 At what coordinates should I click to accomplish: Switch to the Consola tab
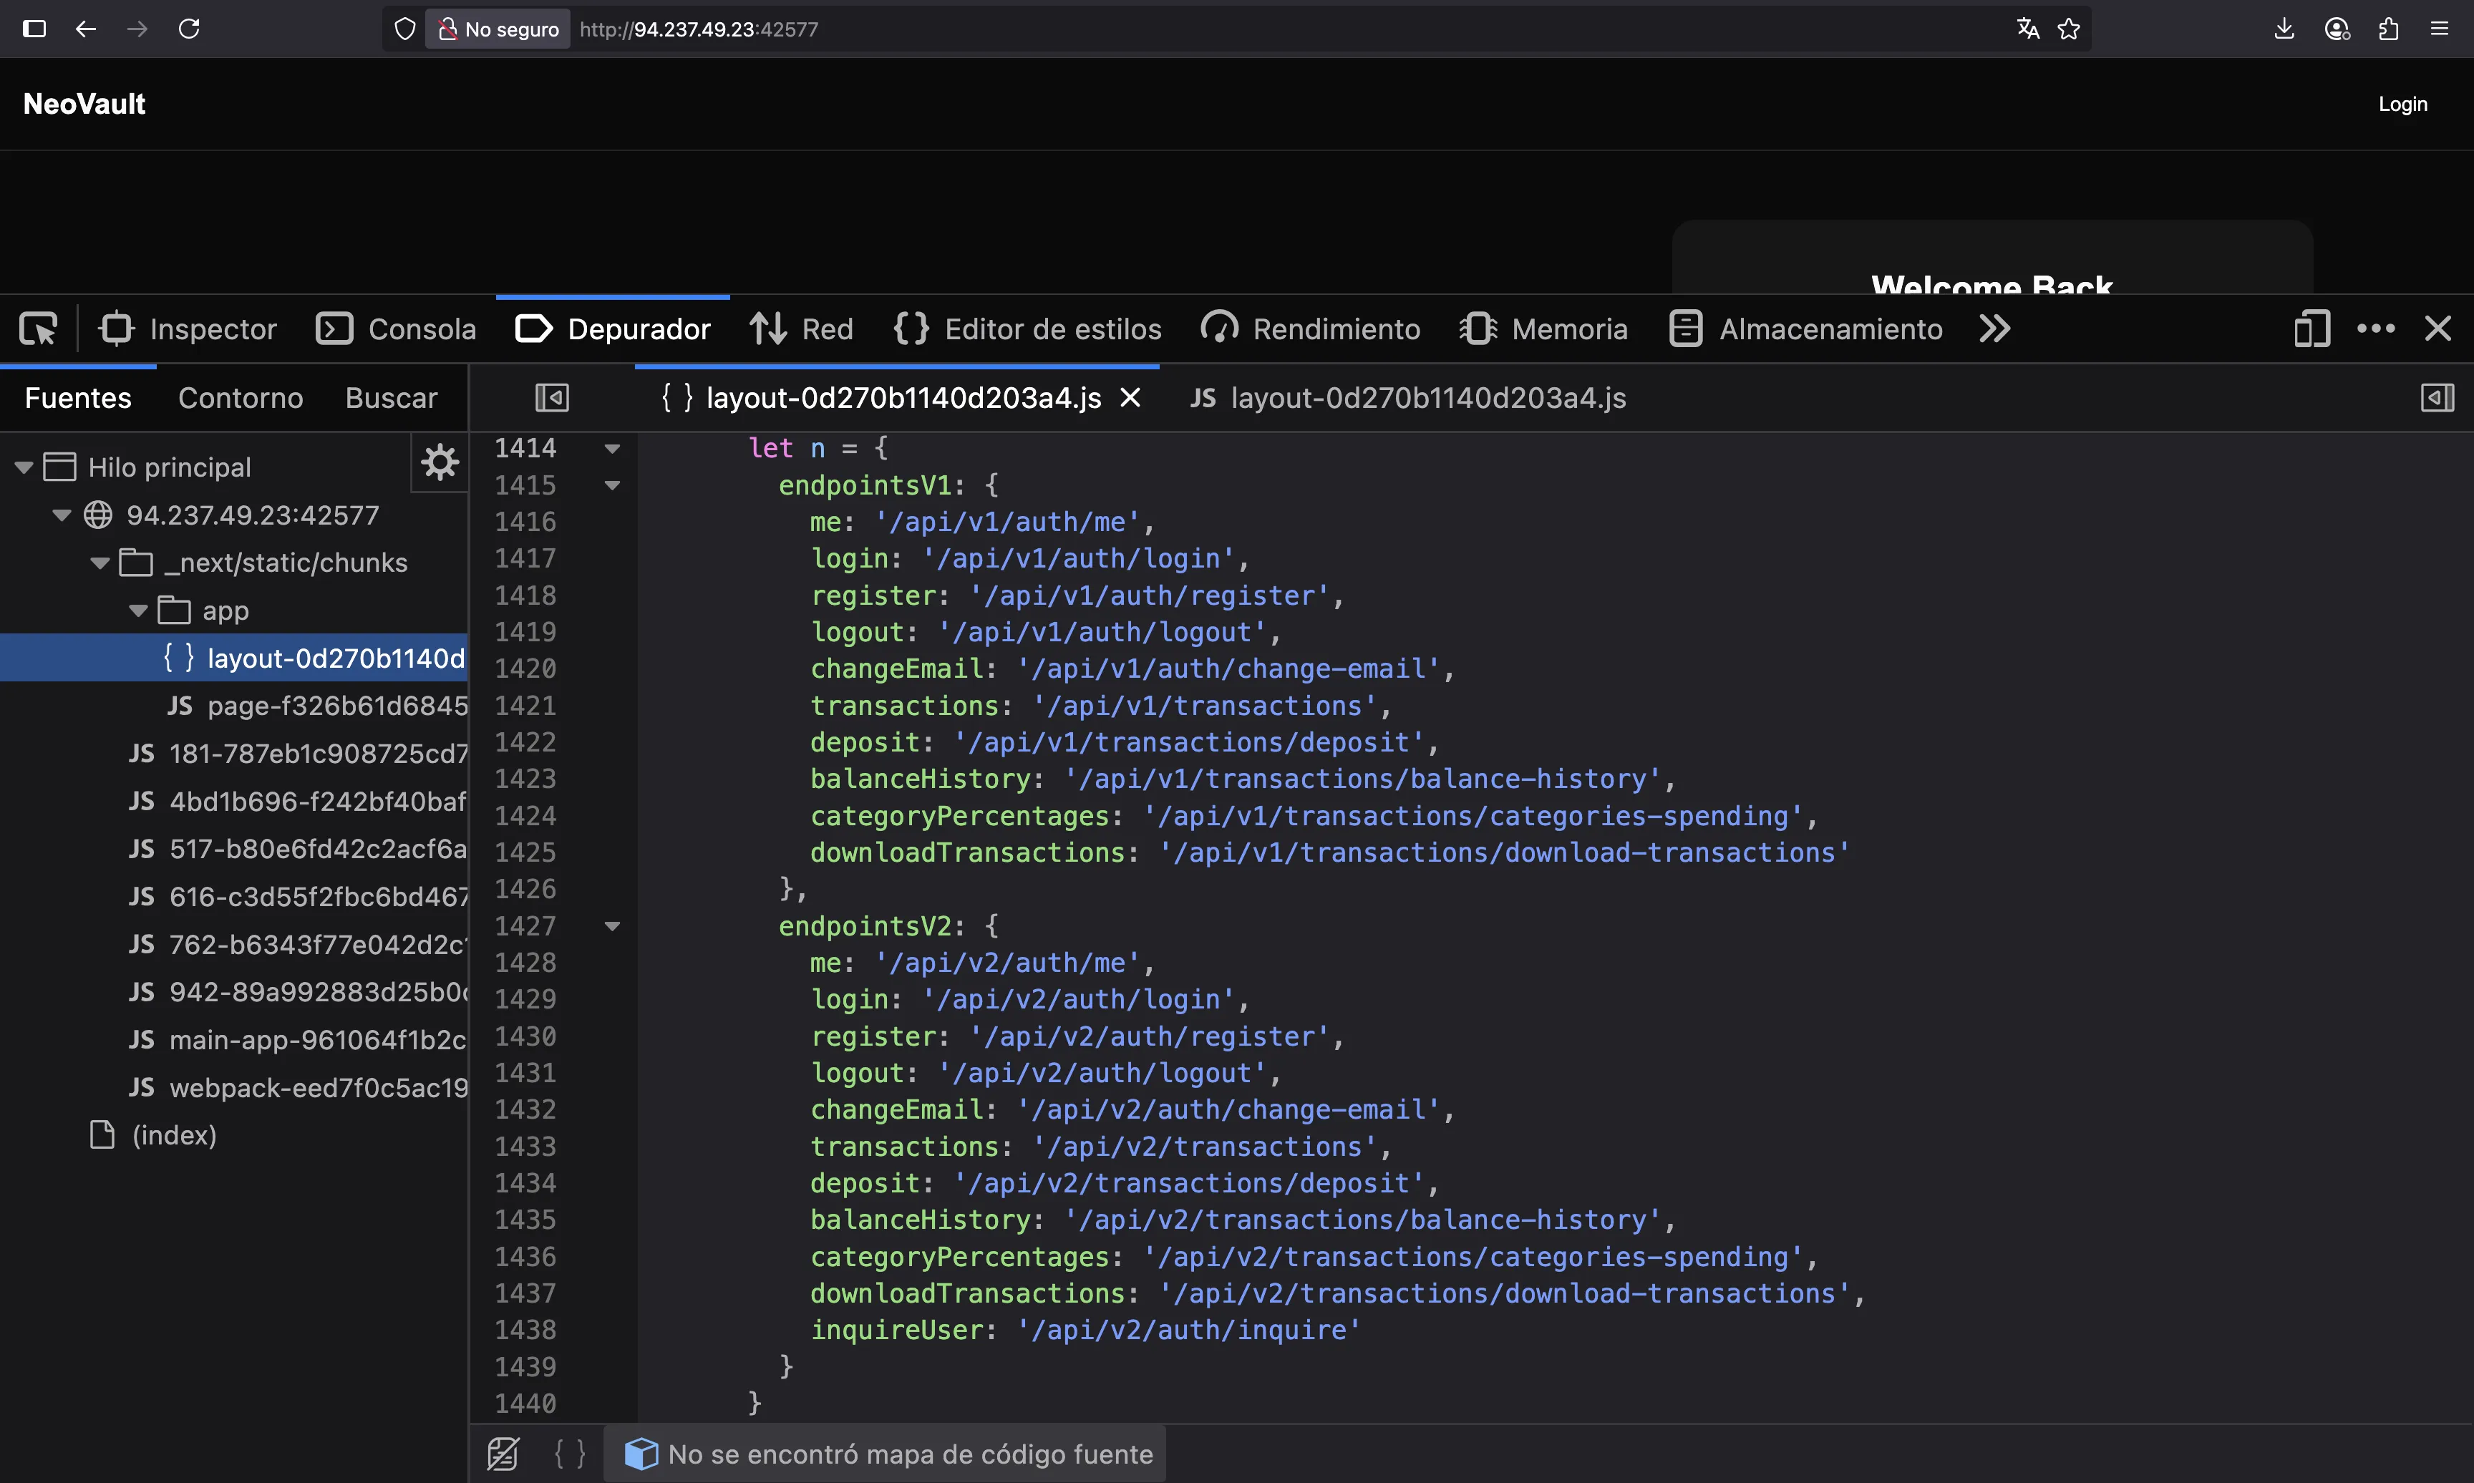pos(397,329)
